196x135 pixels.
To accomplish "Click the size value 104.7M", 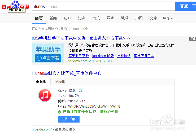I will [74, 96].
